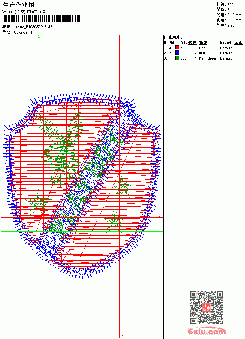This screenshot has height=339, width=245.
Task: Select the Brand column header
Action: 226,43
